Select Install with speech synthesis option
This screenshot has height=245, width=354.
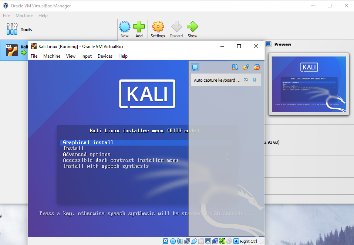106,166
